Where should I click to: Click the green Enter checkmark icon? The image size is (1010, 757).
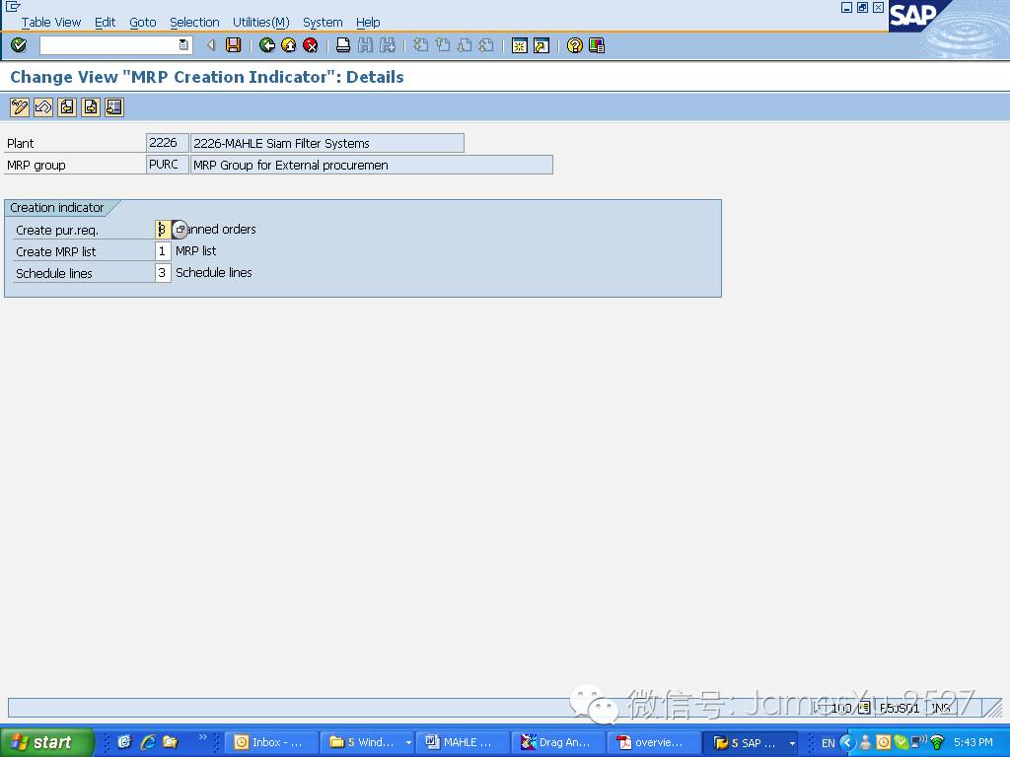[19, 45]
